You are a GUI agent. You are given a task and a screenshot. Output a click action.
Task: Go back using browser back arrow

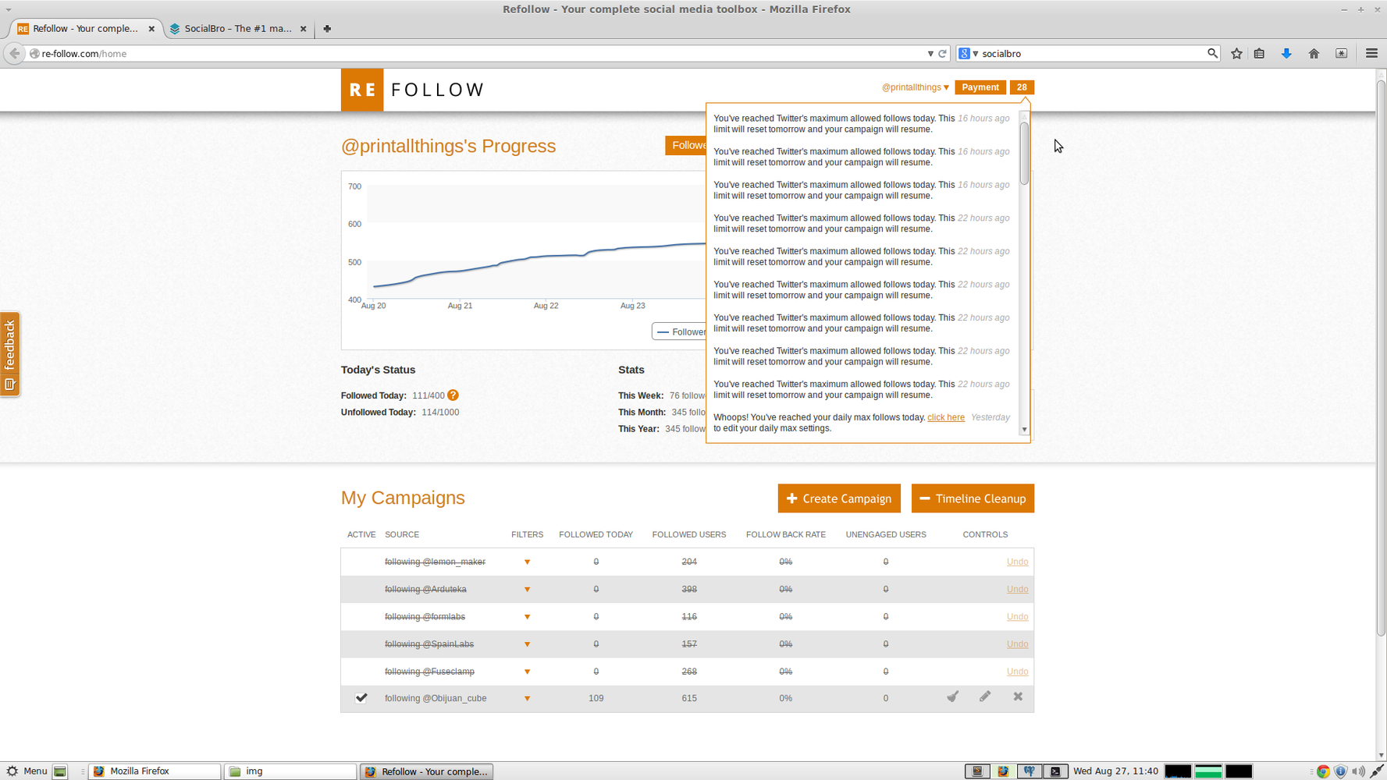(15, 54)
